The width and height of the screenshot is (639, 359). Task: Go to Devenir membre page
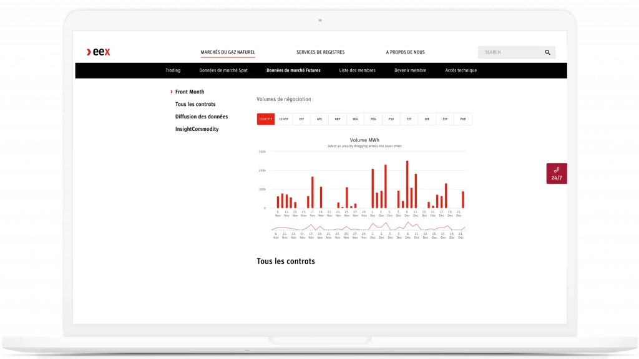[410, 70]
